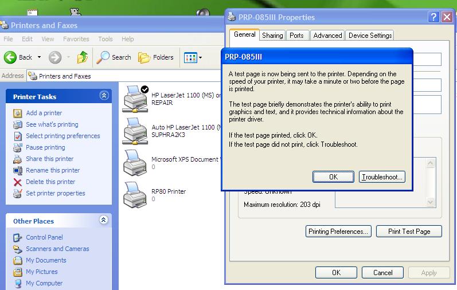Open the Tools menu
The image size is (457, 290).
pos(105,39)
